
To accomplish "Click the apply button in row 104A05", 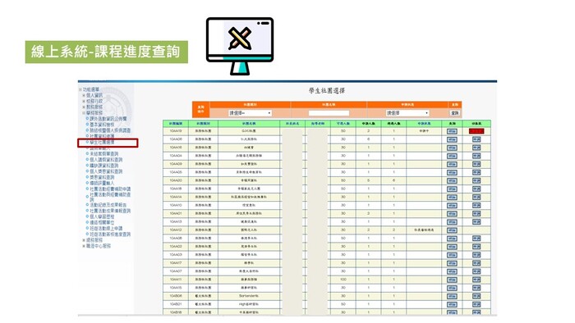I will coord(476,172).
